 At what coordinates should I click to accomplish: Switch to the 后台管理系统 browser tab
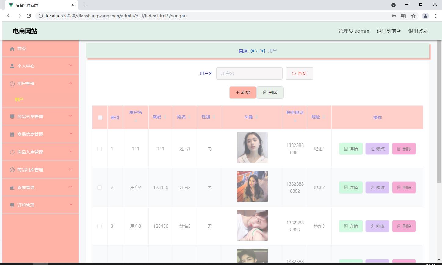[x=41, y=5]
